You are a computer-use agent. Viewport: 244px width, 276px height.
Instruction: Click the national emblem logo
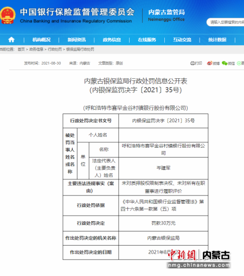coord(8,16)
